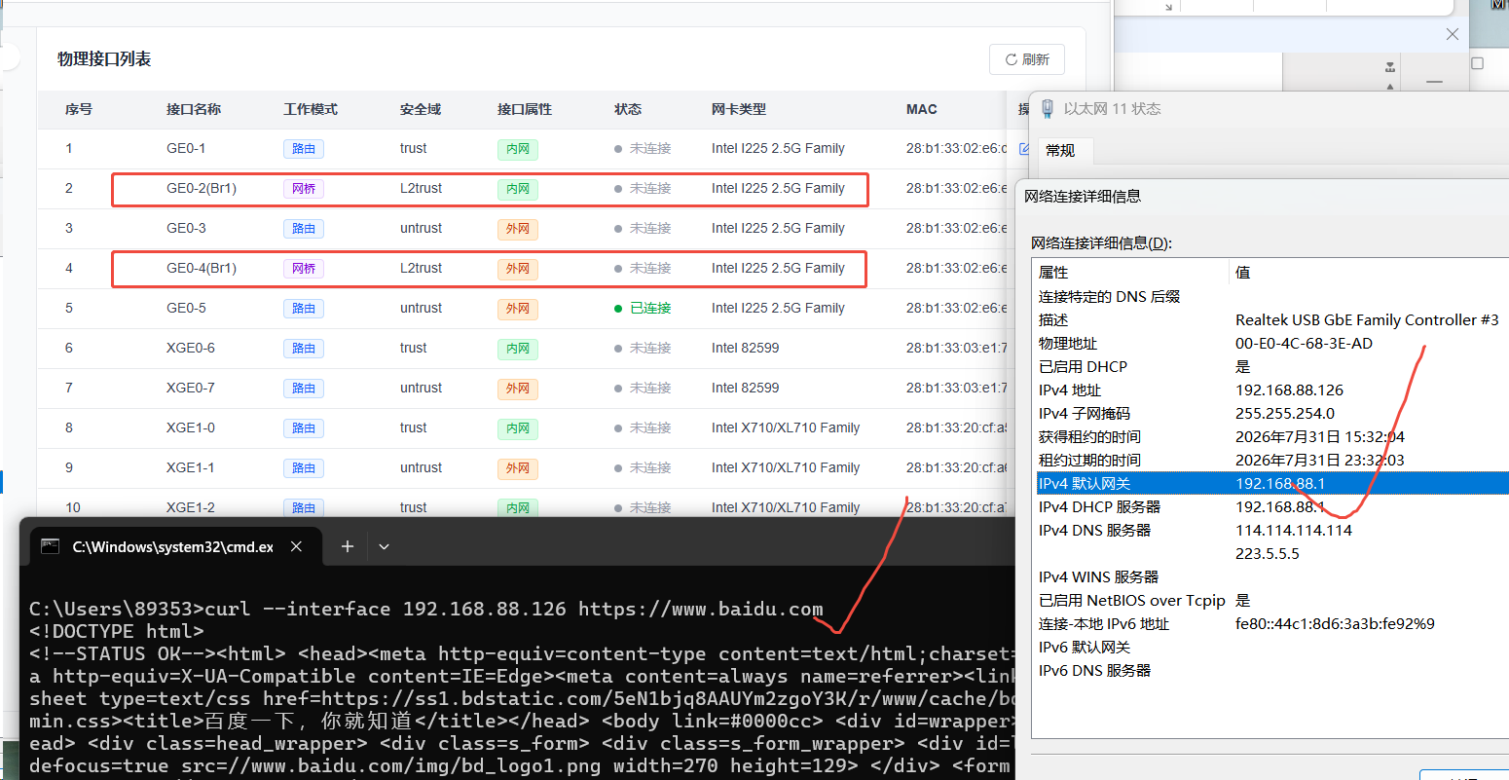This screenshot has width=1509, height=780.
Task: Click the cmd tab terminal icon
Action: [x=50, y=546]
